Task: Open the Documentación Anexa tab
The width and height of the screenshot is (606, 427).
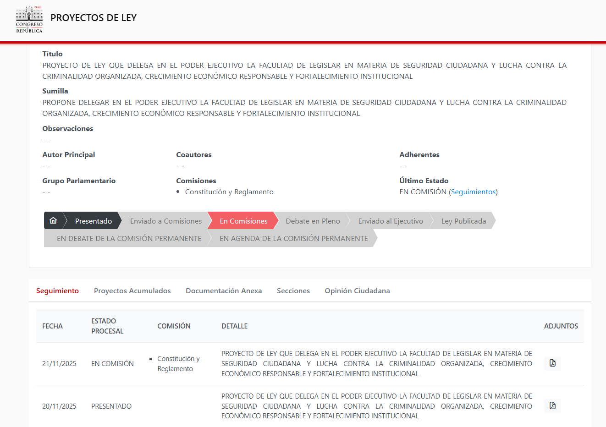Action: click(x=224, y=290)
